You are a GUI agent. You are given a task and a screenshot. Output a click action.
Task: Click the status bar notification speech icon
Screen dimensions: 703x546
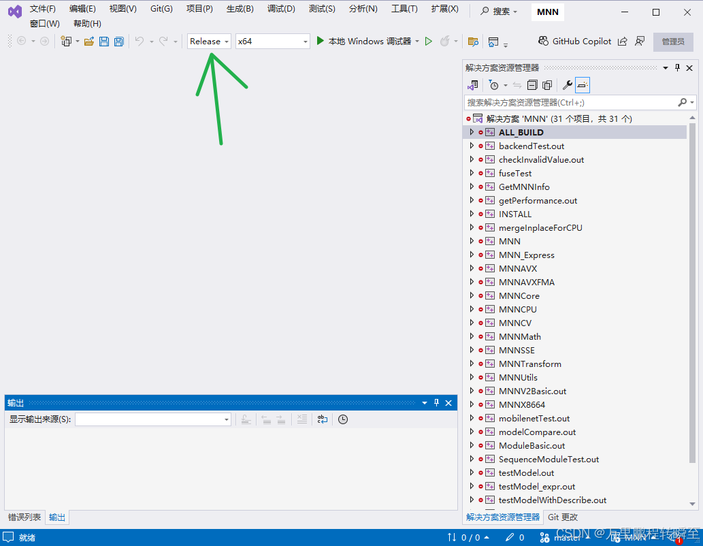tap(8, 537)
